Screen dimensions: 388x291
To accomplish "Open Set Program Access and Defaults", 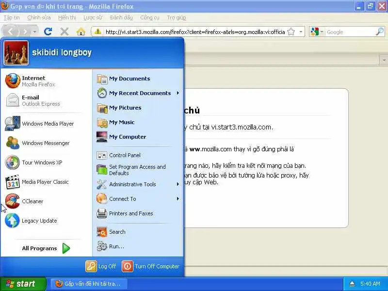I will tap(138, 170).
